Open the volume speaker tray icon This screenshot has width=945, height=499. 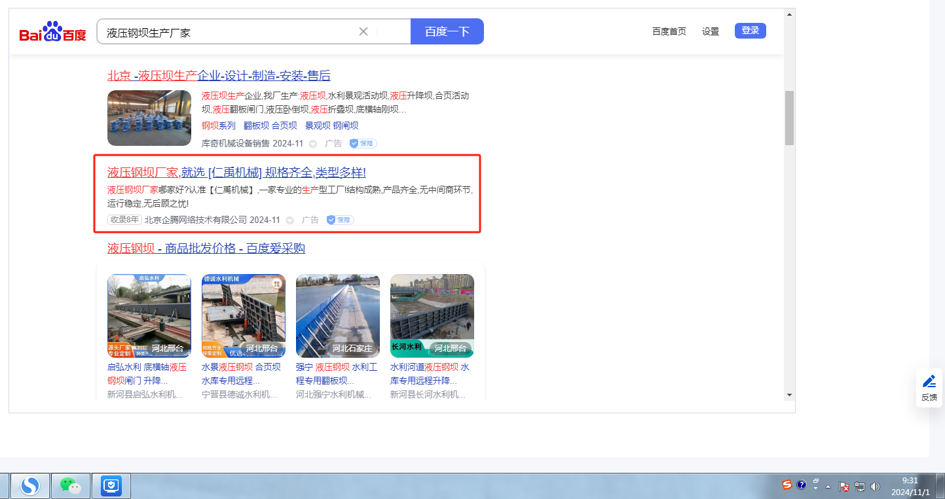point(875,487)
